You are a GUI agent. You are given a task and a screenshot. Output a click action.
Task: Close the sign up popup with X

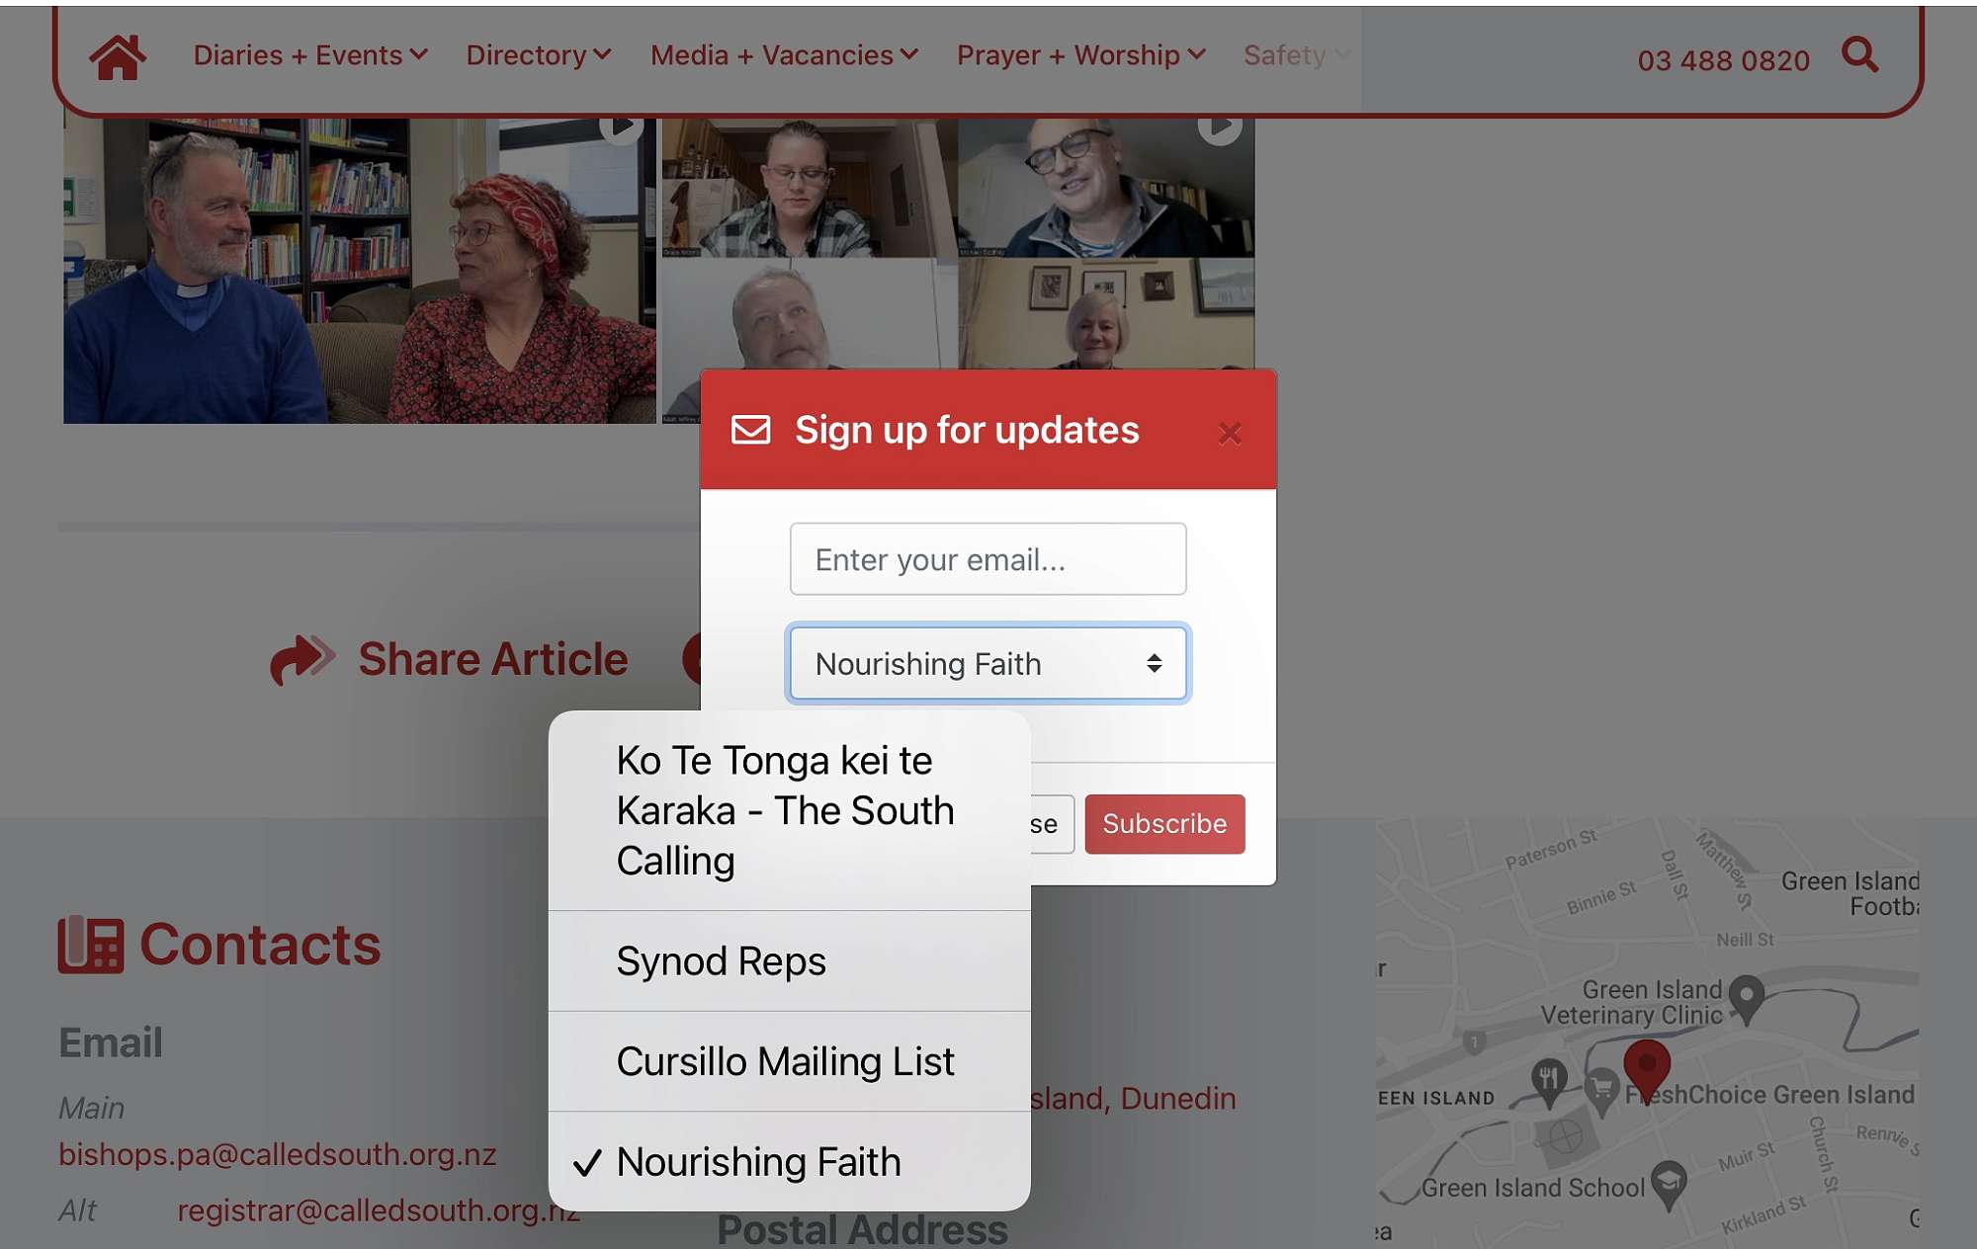pyautogui.click(x=1229, y=433)
